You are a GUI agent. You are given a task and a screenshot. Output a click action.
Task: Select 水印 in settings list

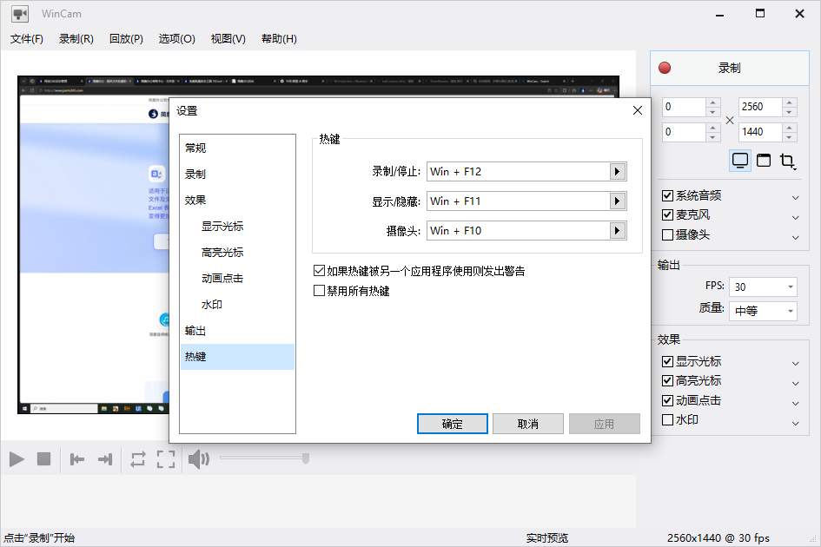(x=237, y=305)
